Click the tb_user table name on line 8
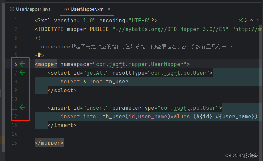 click(x=117, y=82)
